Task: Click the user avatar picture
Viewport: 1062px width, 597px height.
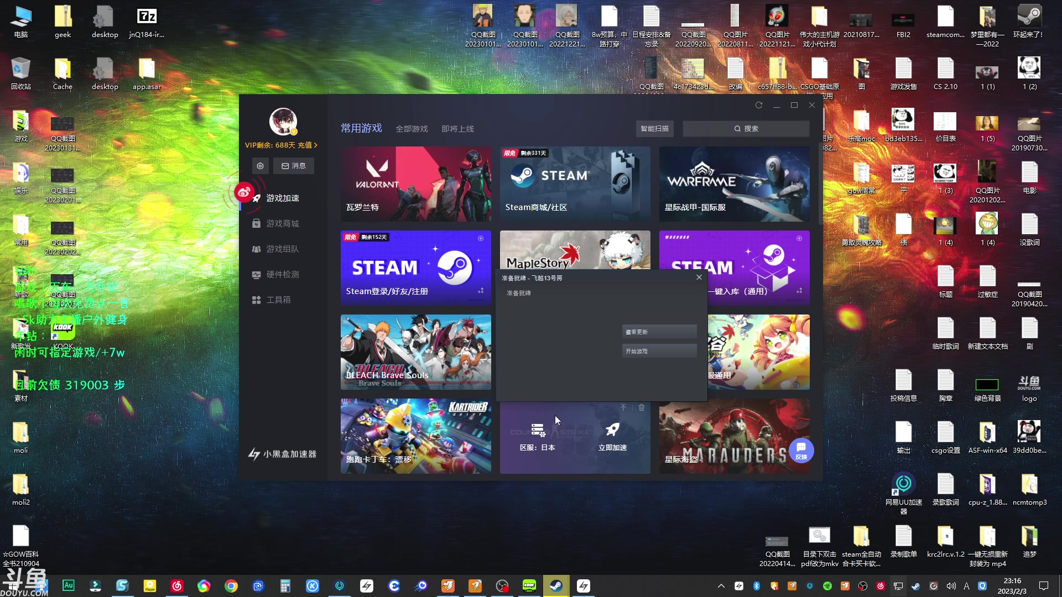Action: pos(283,122)
